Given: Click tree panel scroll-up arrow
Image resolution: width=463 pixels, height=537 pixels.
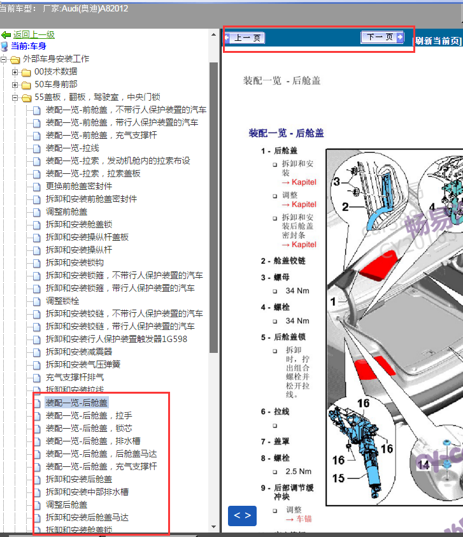Looking at the screenshot, I should 214,34.
